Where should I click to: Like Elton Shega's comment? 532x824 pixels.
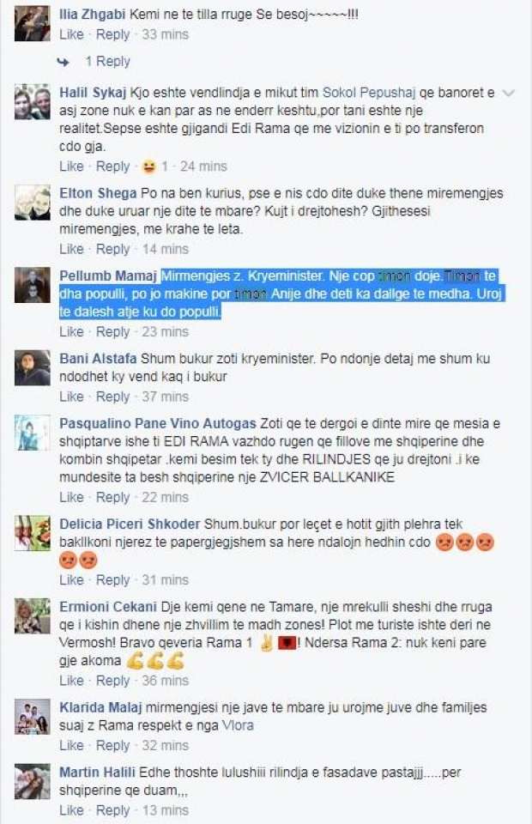[71, 249]
